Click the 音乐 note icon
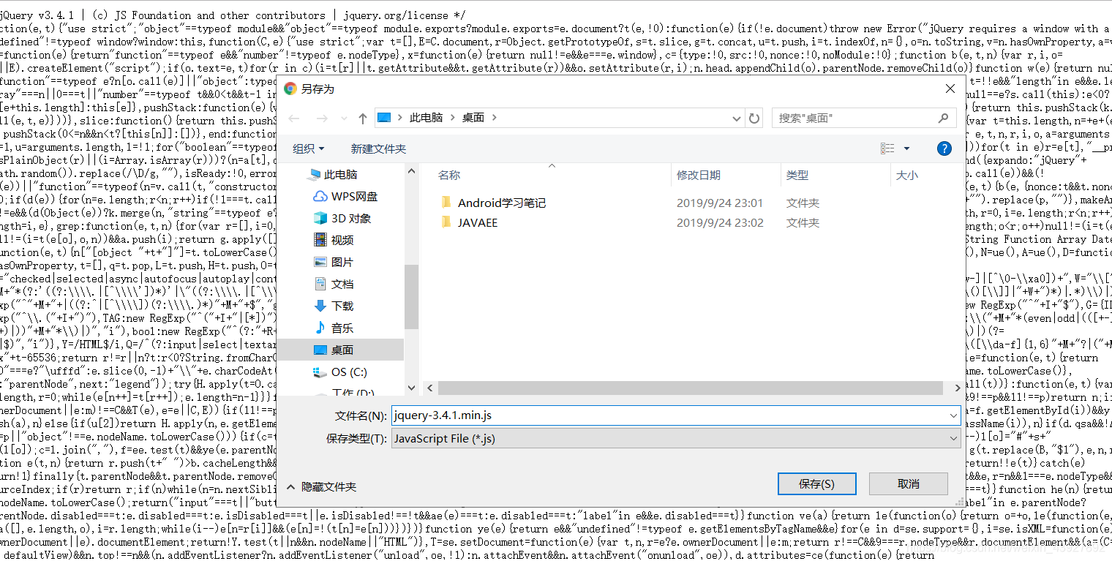This screenshot has height=561, width=1112. click(x=320, y=328)
